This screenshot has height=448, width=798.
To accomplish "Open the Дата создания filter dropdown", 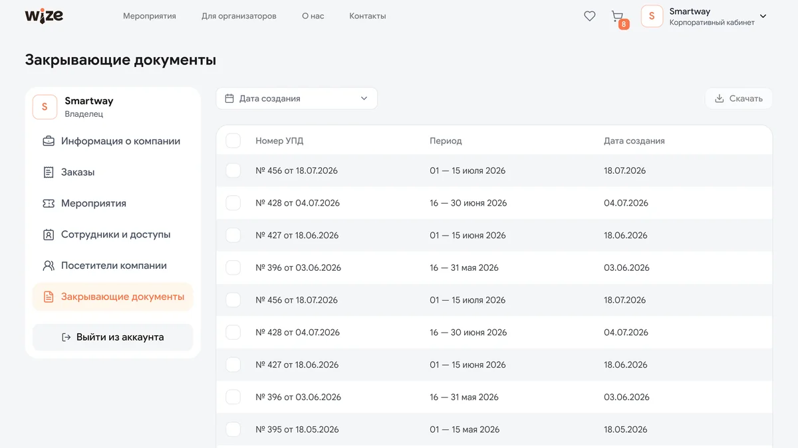I will 297,98.
